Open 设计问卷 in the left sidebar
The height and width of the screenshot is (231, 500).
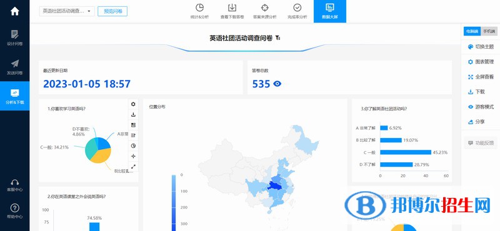(x=14, y=38)
